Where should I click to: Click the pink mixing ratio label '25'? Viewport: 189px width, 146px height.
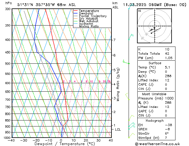pos(109,81)
